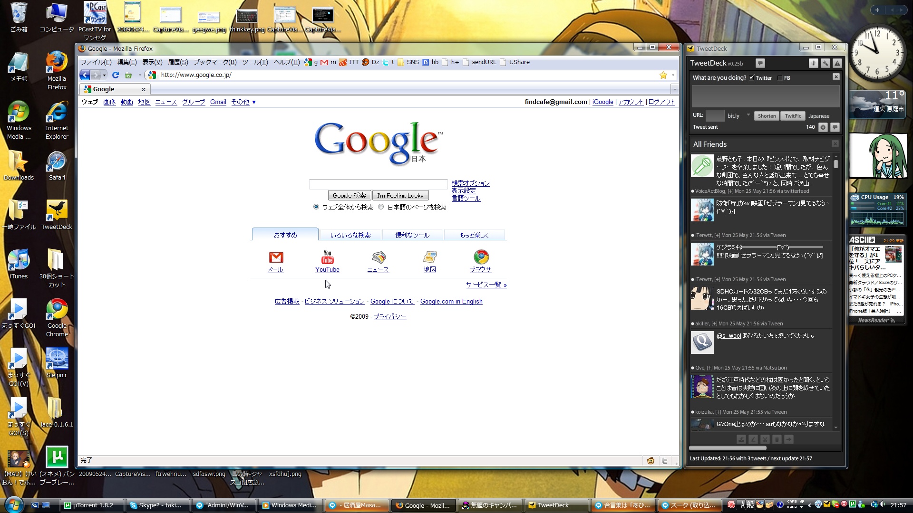Bookmark page with the star icon
The height and width of the screenshot is (513, 913).
(x=663, y=75)
